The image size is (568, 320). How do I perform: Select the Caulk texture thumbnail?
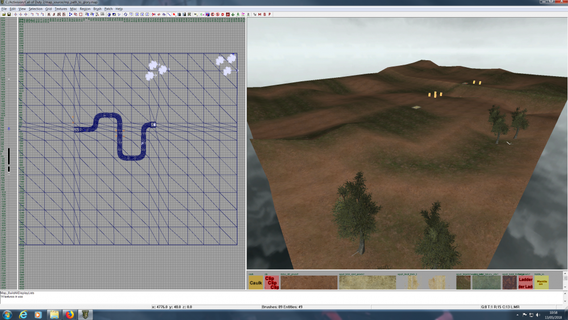coord(256,282)
